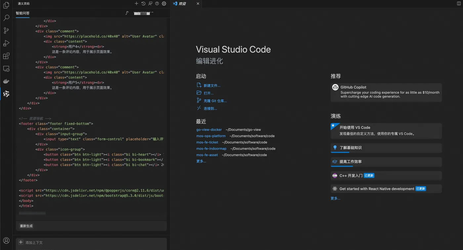The height and width of the screenshot is (250, 463).
Task: Open recent project mos-fe-asset
Action: (x=207, y=155)
